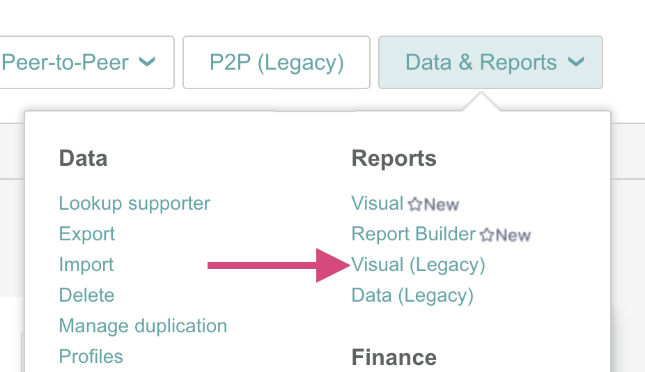Click the Delete link

[x=86, y=295]
